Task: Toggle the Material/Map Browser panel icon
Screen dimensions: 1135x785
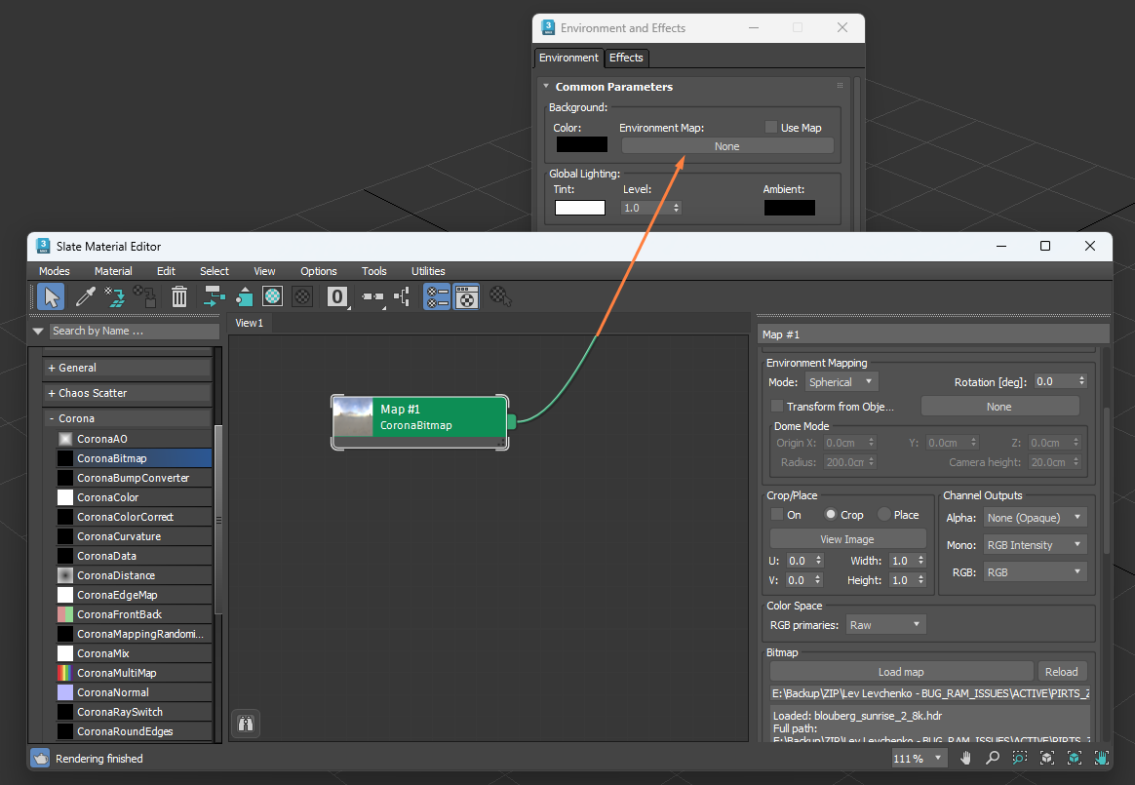Action: (x=437, y=296)
